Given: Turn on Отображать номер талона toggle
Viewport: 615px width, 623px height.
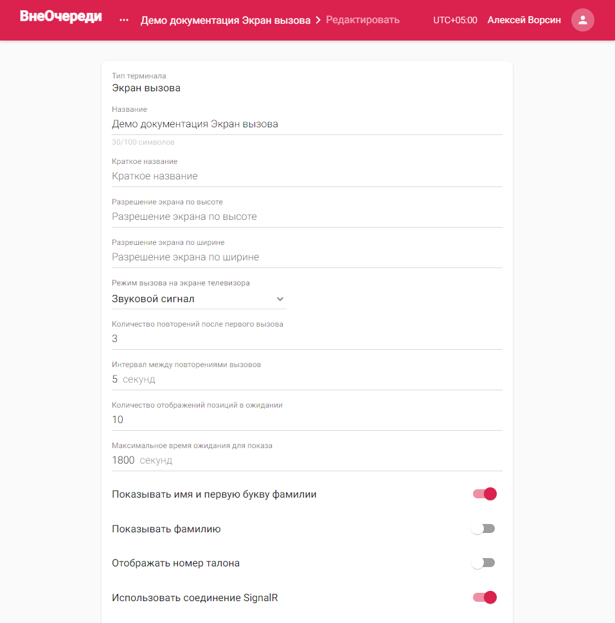Looking at the screenshot, I should pos(484,563).
